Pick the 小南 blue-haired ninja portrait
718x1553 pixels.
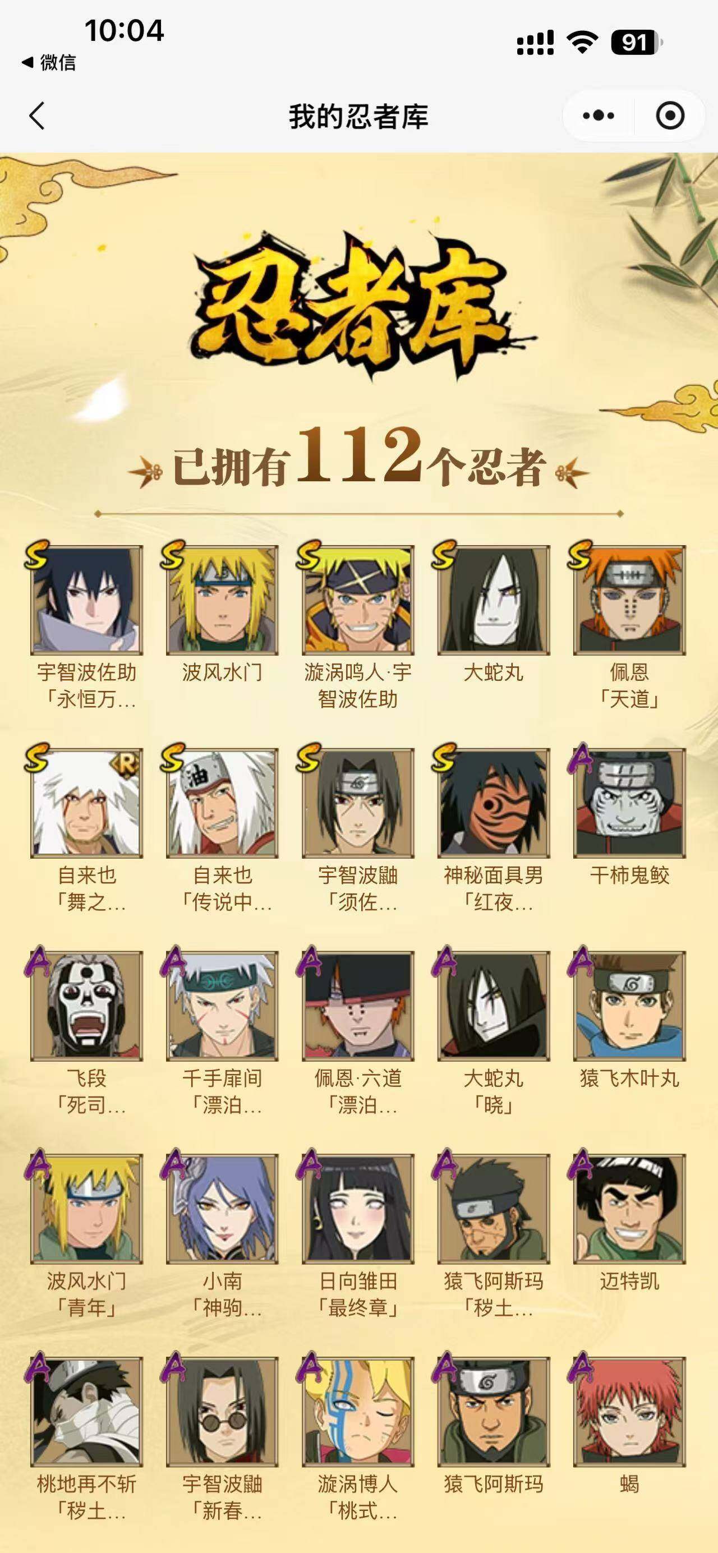coord(223,1208)
